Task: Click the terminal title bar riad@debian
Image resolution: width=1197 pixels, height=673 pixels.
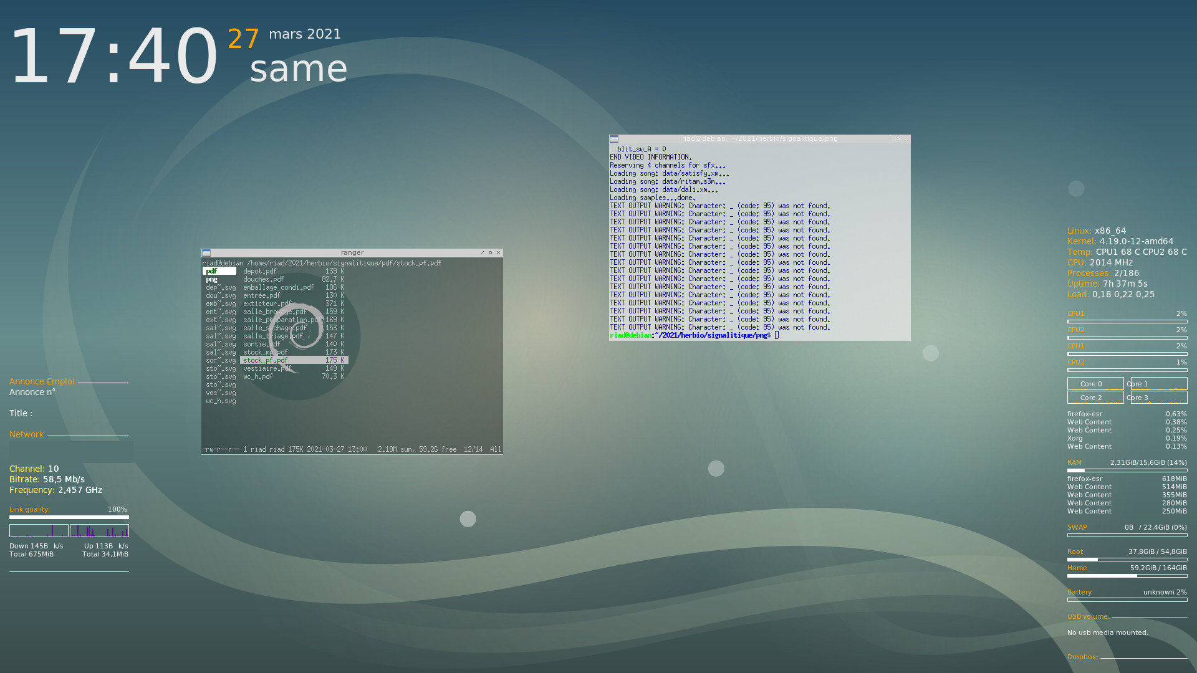Action: click(759, 139)
